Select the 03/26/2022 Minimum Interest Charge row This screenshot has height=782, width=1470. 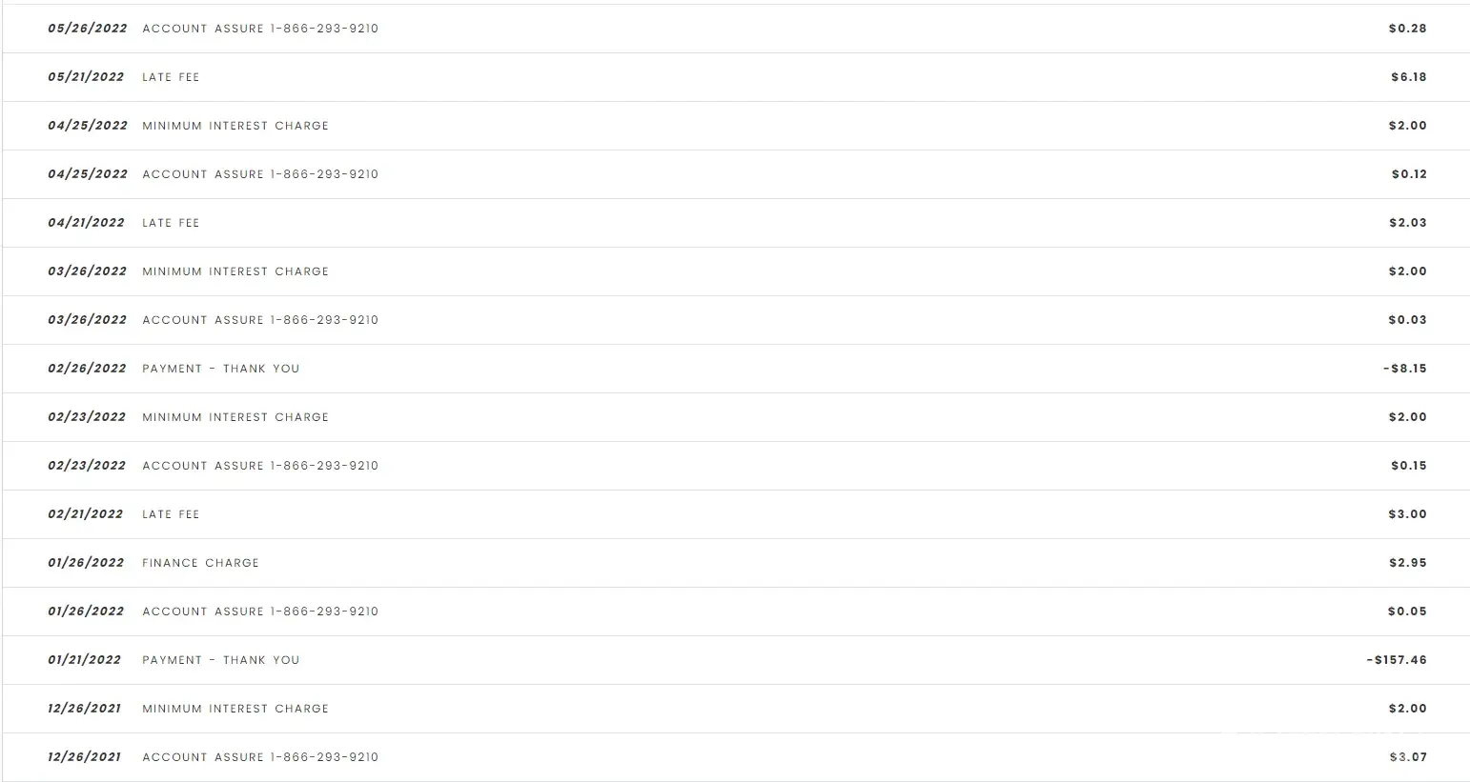tap(736, 271)
